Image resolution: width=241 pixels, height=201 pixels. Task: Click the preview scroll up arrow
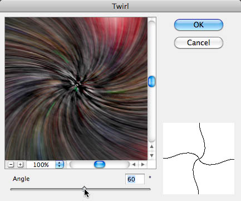tap(151, 147)
